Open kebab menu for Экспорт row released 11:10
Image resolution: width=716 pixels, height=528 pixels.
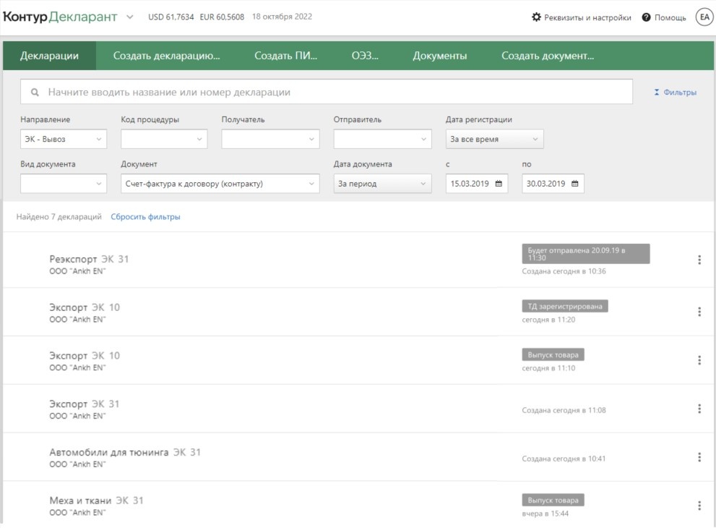tap(699, 360)
